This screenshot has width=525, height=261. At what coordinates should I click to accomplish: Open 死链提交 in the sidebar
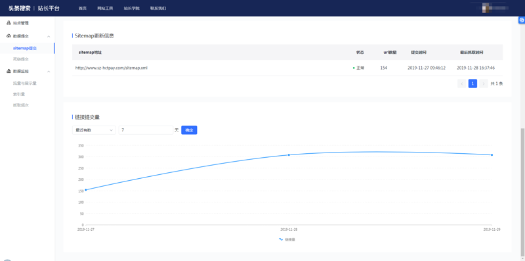pyautogui.click(x=21, y=59)
